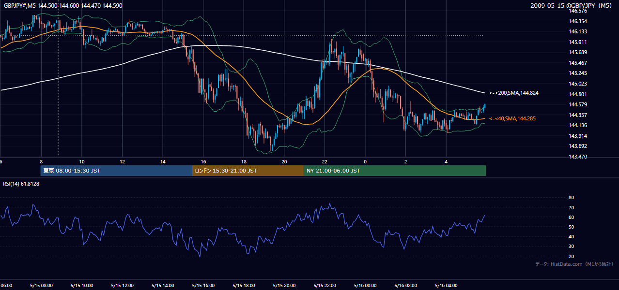
Task: Click the bottom date label 5/15 22:00
Action: point(325,285)
